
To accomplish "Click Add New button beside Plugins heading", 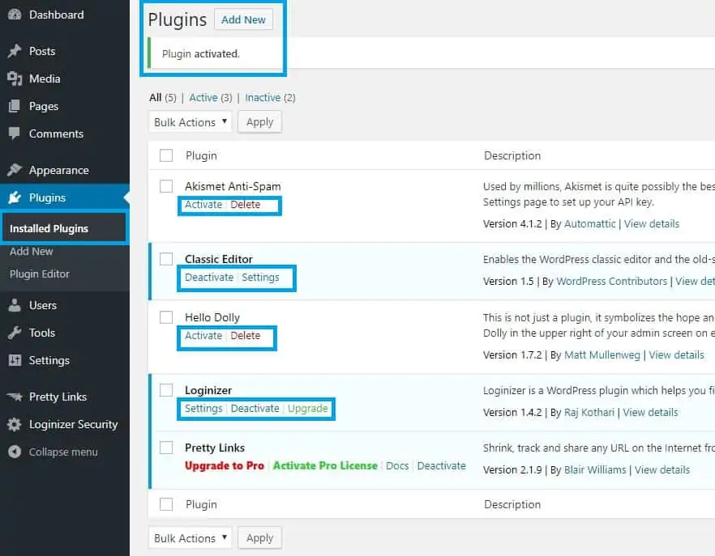I will pyautogui.click(x=243, y=19).
